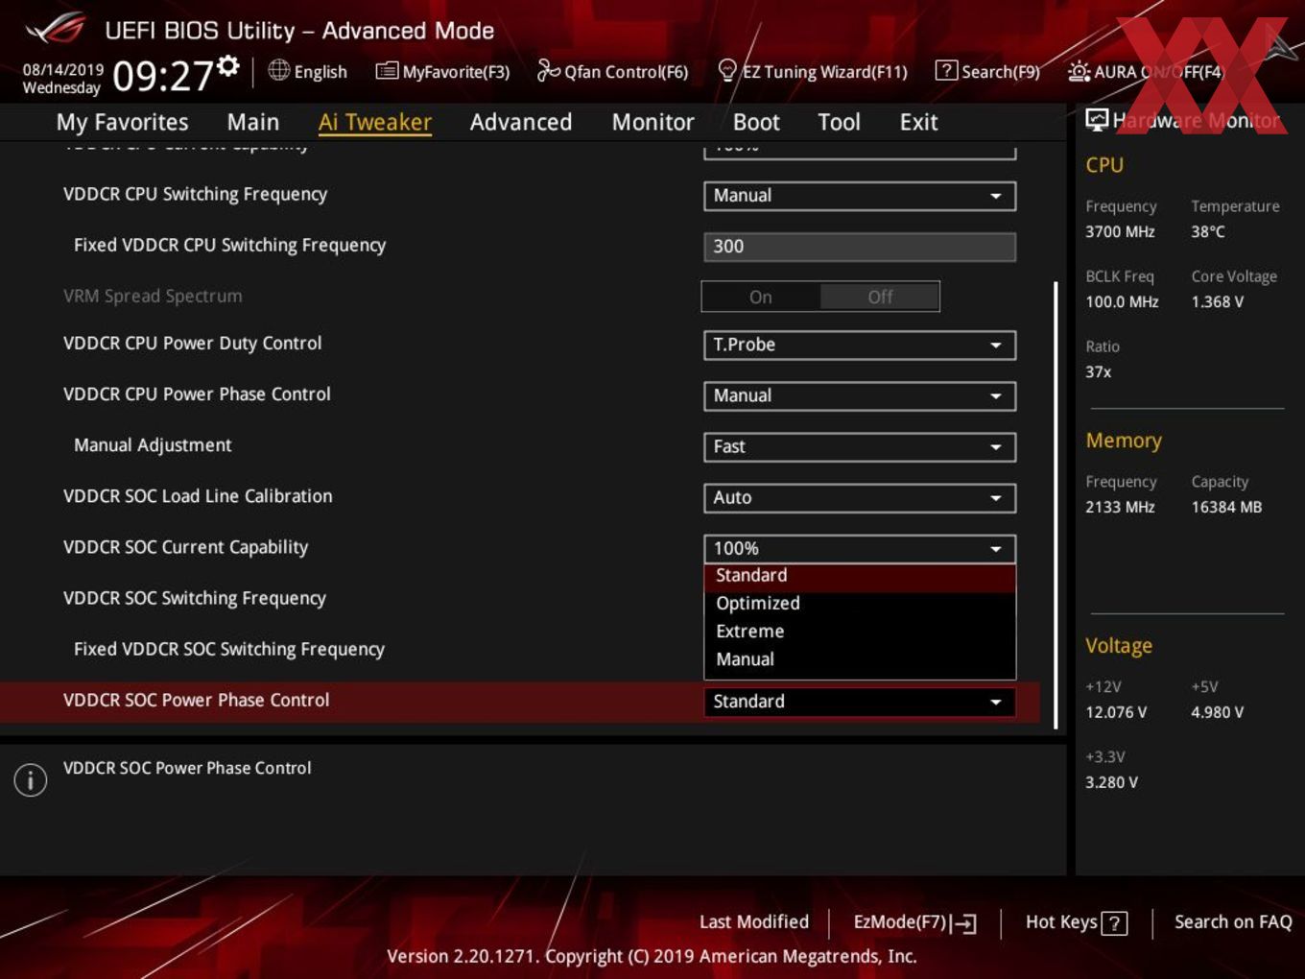Click the 1.368 V core voltage value
Screen dimensions: 1305x979
[x=1218, y=301]
